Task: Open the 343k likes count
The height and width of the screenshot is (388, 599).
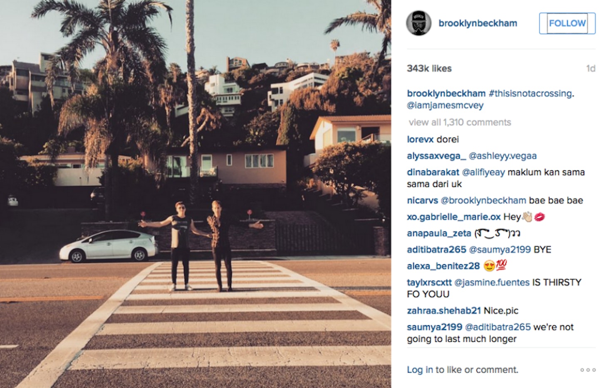Action: tap(429, 69)
